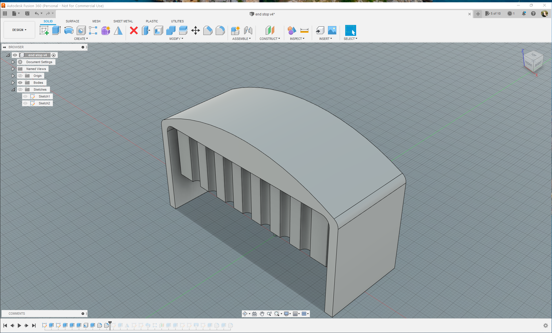The width and height of the screenshot is (552, 333).
Task: Expand the Named Views folder
Action: point(13,69)
